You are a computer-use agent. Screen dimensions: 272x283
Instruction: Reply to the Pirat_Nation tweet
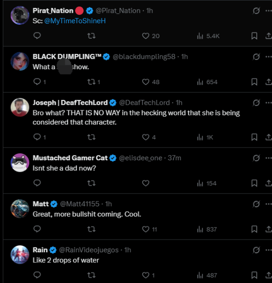click(x=37, y=36)
